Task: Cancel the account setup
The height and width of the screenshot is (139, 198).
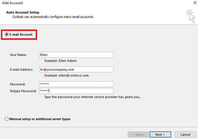Action: pos(185,135)
